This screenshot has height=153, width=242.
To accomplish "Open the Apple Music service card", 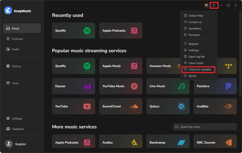I will (121, 66).
